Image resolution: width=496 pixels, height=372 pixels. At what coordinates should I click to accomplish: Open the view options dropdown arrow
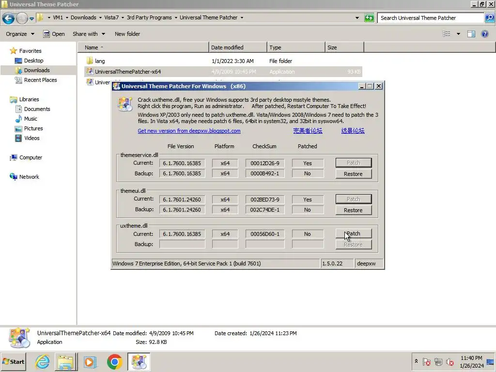tap(458, 34)
